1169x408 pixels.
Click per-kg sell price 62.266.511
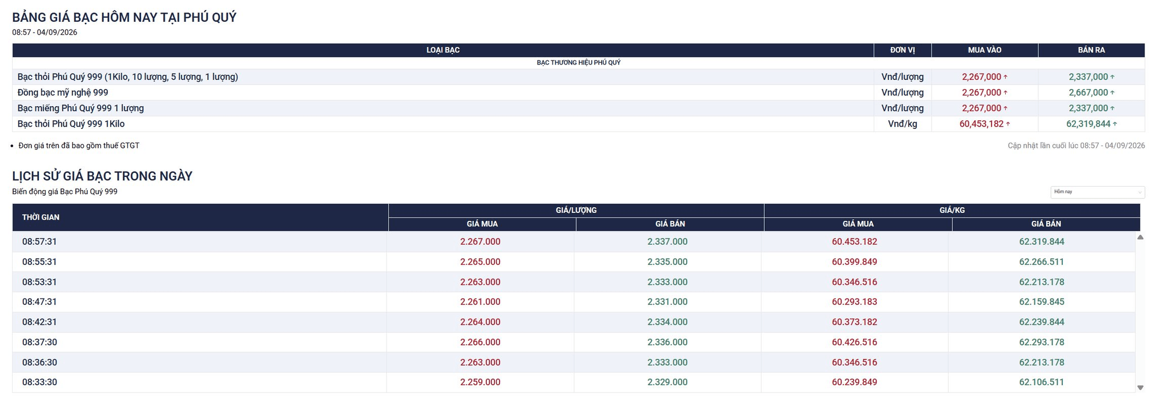coord(1042,262)
